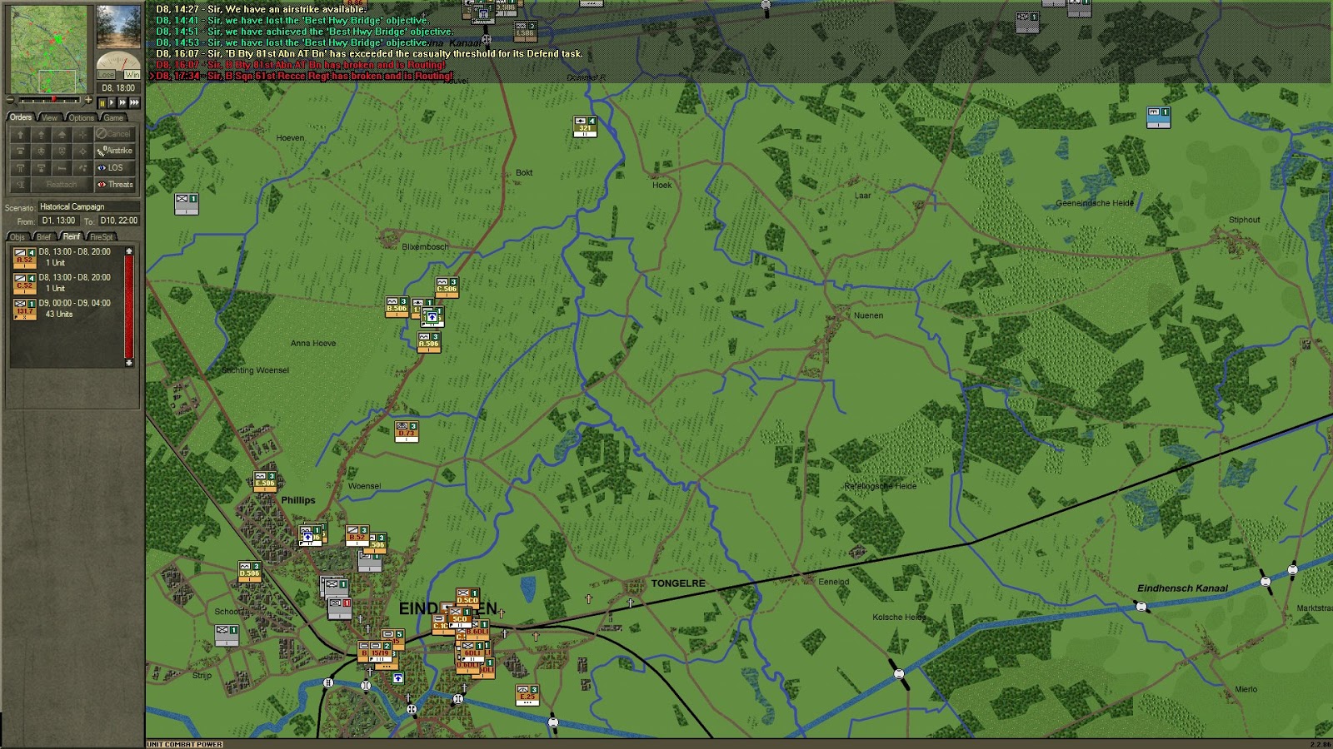The height and width of the screenshot is (749, 1333).
Task: Run the game at normal speed
Action: pyautogui.click(x=112, y=102)
